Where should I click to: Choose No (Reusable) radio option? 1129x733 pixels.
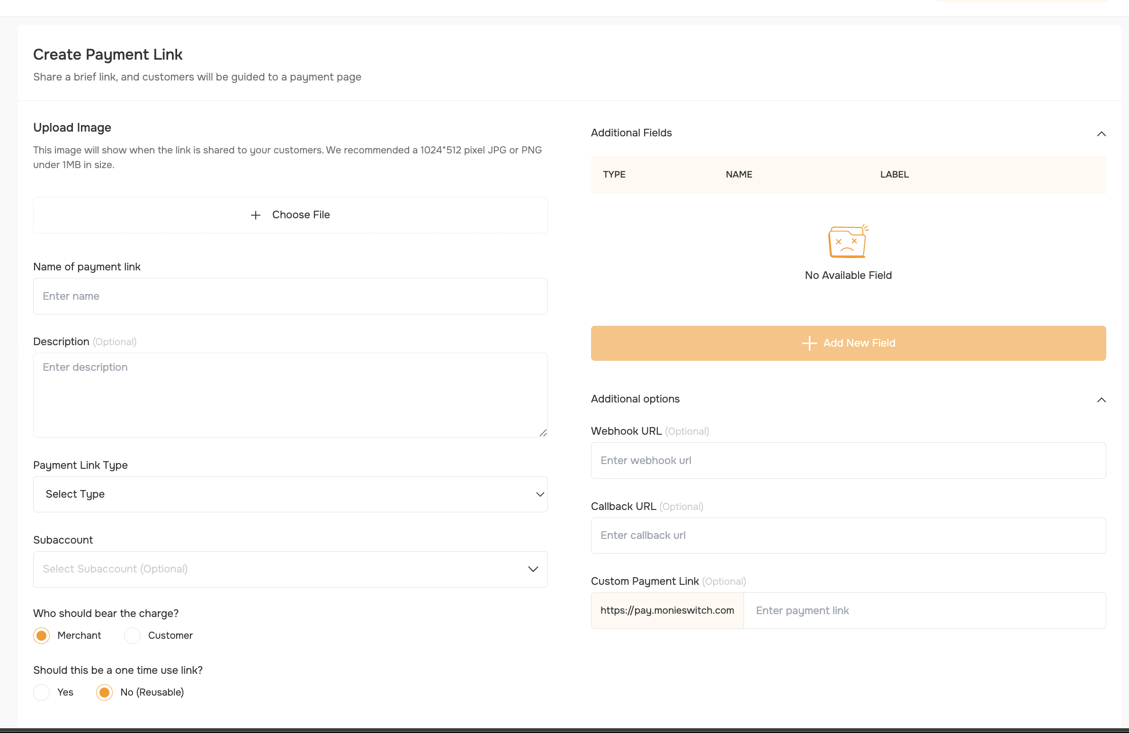pyautogui.click(x=104, y=692)
